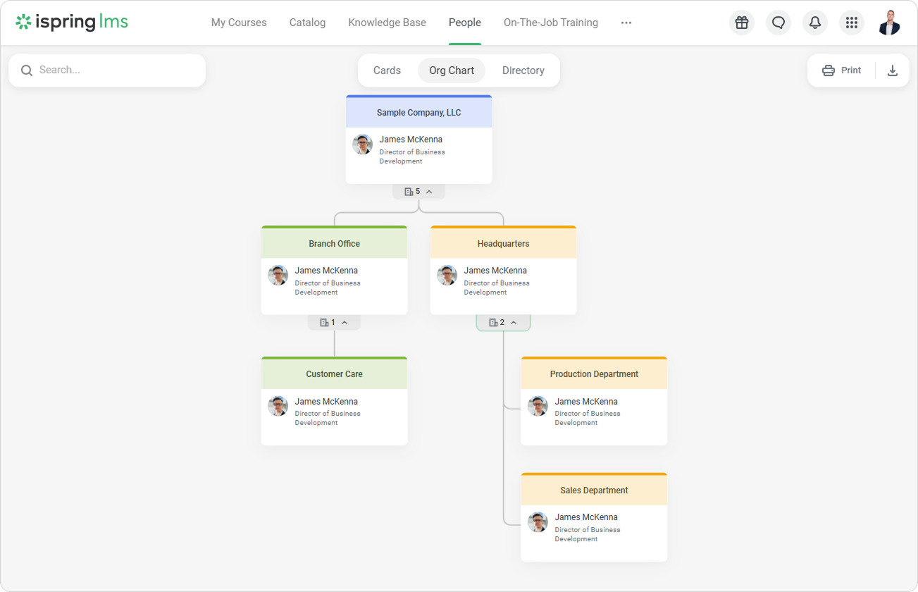Open the chat messages icon
This screenshot has height=592, width=918.
[x=779, y=23]
